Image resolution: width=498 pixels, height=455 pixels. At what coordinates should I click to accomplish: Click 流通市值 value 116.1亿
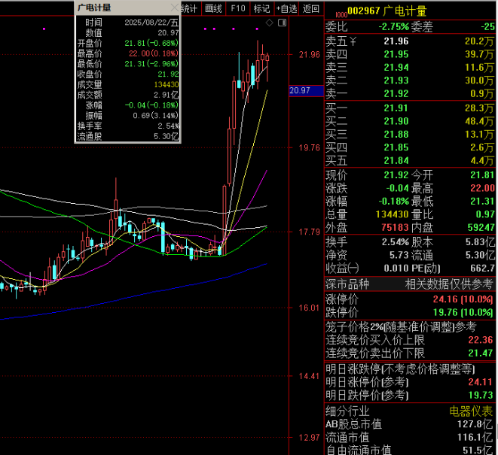[x=475, y=438]
